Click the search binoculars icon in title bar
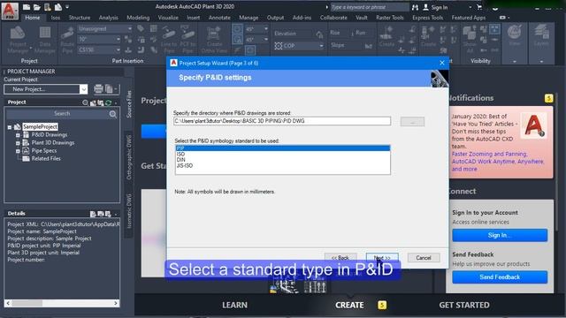 pyautogui.click(x=415, y=7)
